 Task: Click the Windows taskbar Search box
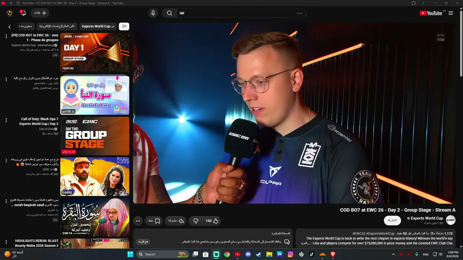pyautogui.click(x=163, y=254)
